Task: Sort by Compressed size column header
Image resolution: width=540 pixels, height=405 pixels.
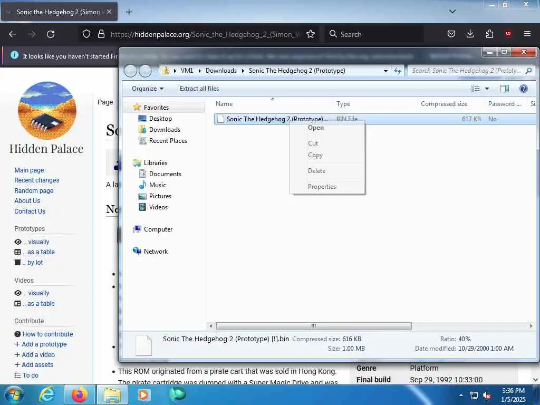Action: coord(451,104)
